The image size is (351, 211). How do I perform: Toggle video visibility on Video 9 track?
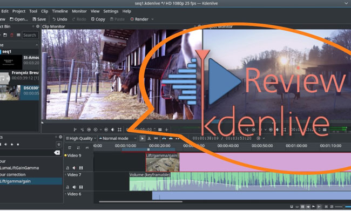81,168
